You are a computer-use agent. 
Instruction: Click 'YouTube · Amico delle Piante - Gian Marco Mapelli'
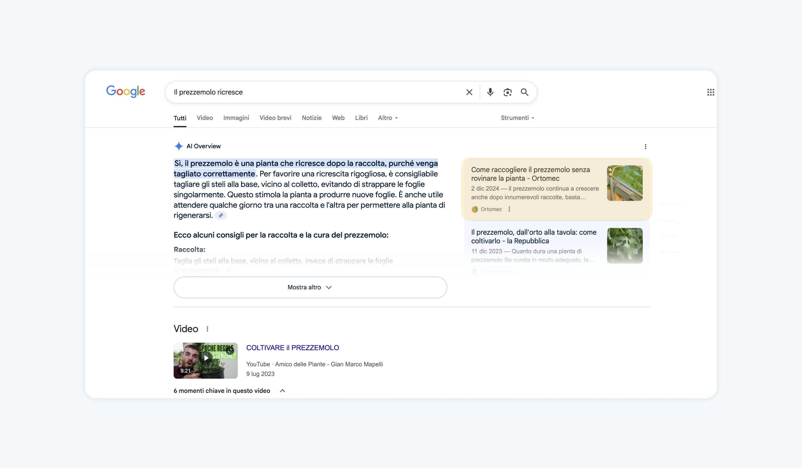(315, 364)
